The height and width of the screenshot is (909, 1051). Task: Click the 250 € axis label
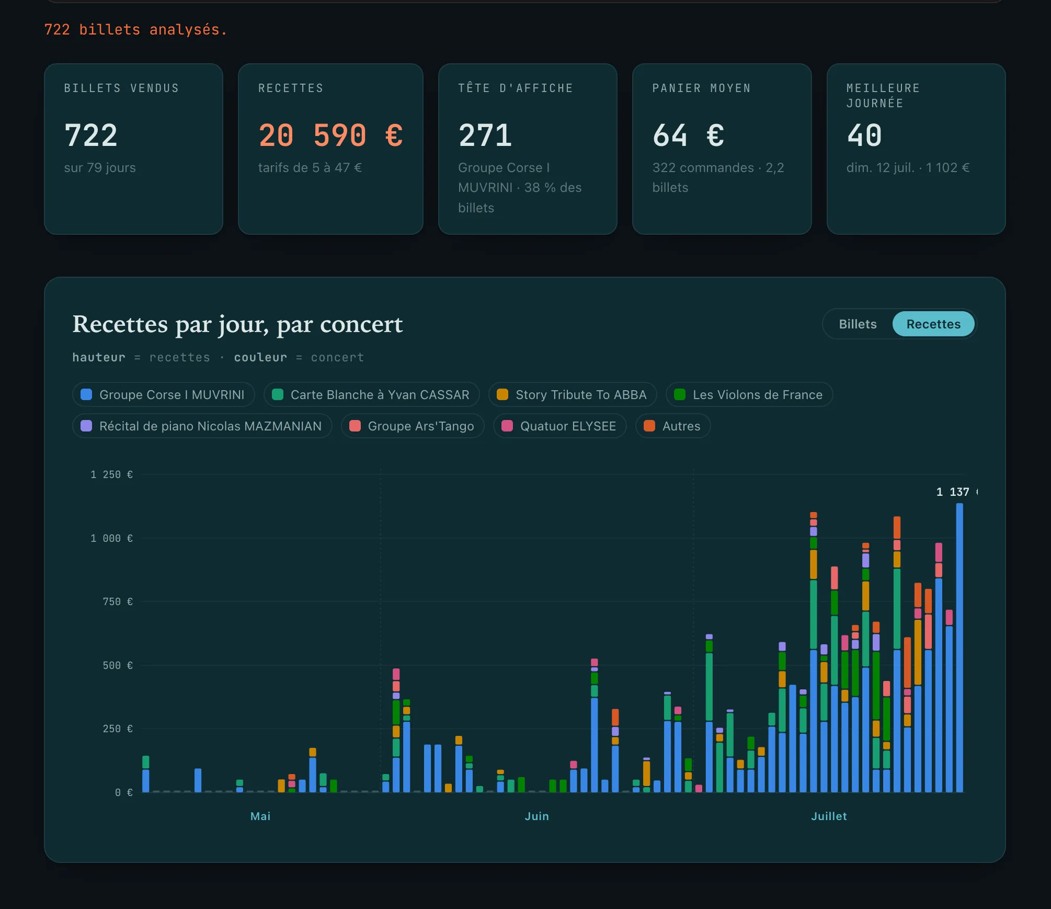118,729
